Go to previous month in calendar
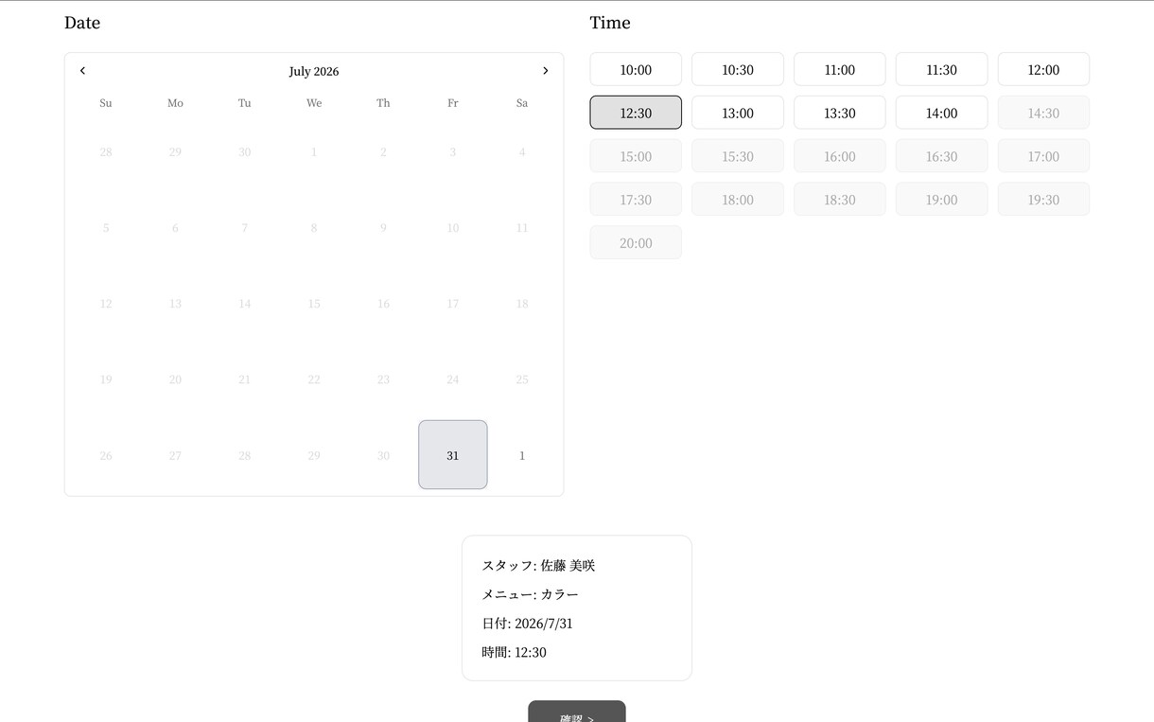This screenshot has height=722, width=1154. pos(82,71)
